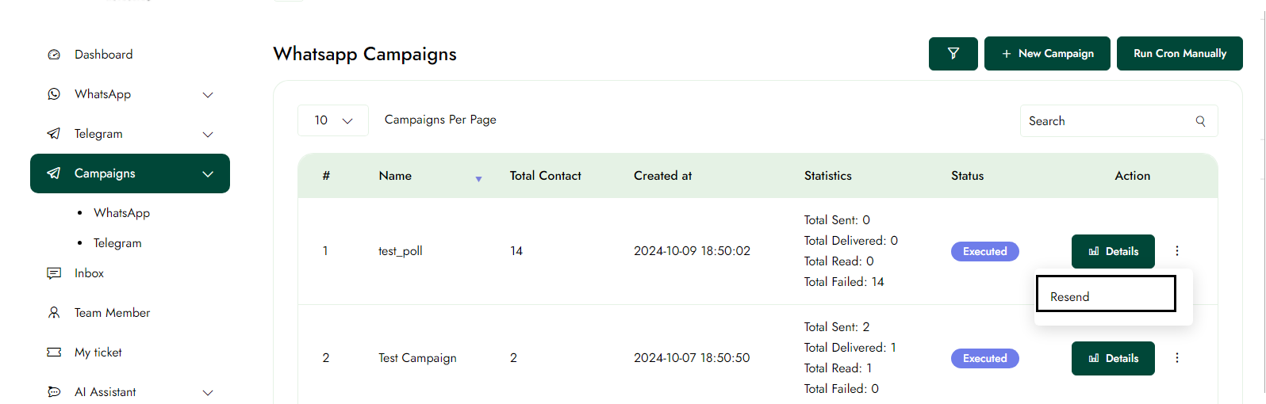Go to Team Member page

coord(112,313)
